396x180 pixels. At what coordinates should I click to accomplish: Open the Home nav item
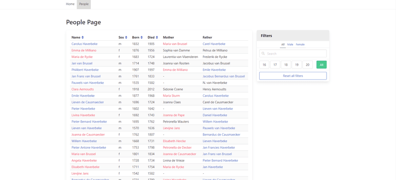(70, 4)
